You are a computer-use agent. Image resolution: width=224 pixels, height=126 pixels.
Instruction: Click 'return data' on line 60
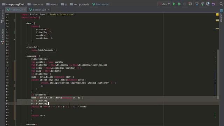tap(38, 115)
